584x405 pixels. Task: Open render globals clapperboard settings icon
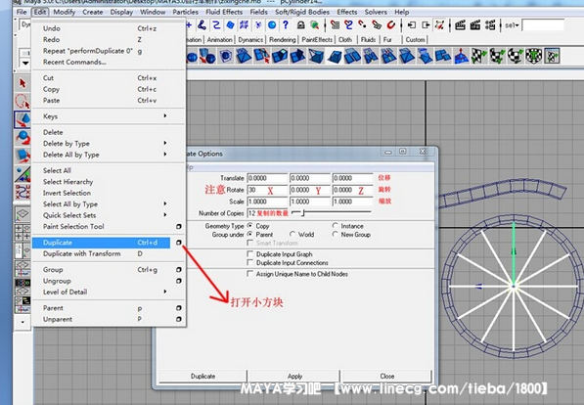pos(490,25)
